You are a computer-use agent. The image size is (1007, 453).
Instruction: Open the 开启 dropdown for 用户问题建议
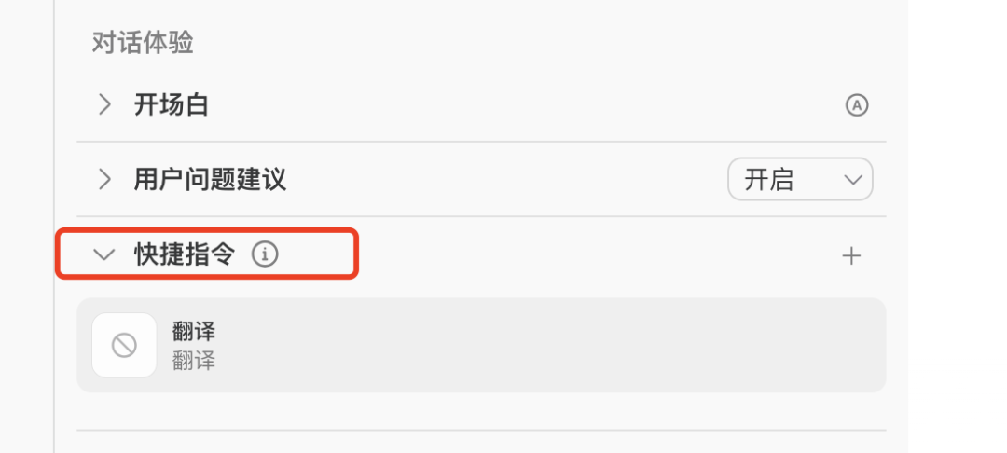click(x=799, y=180)
